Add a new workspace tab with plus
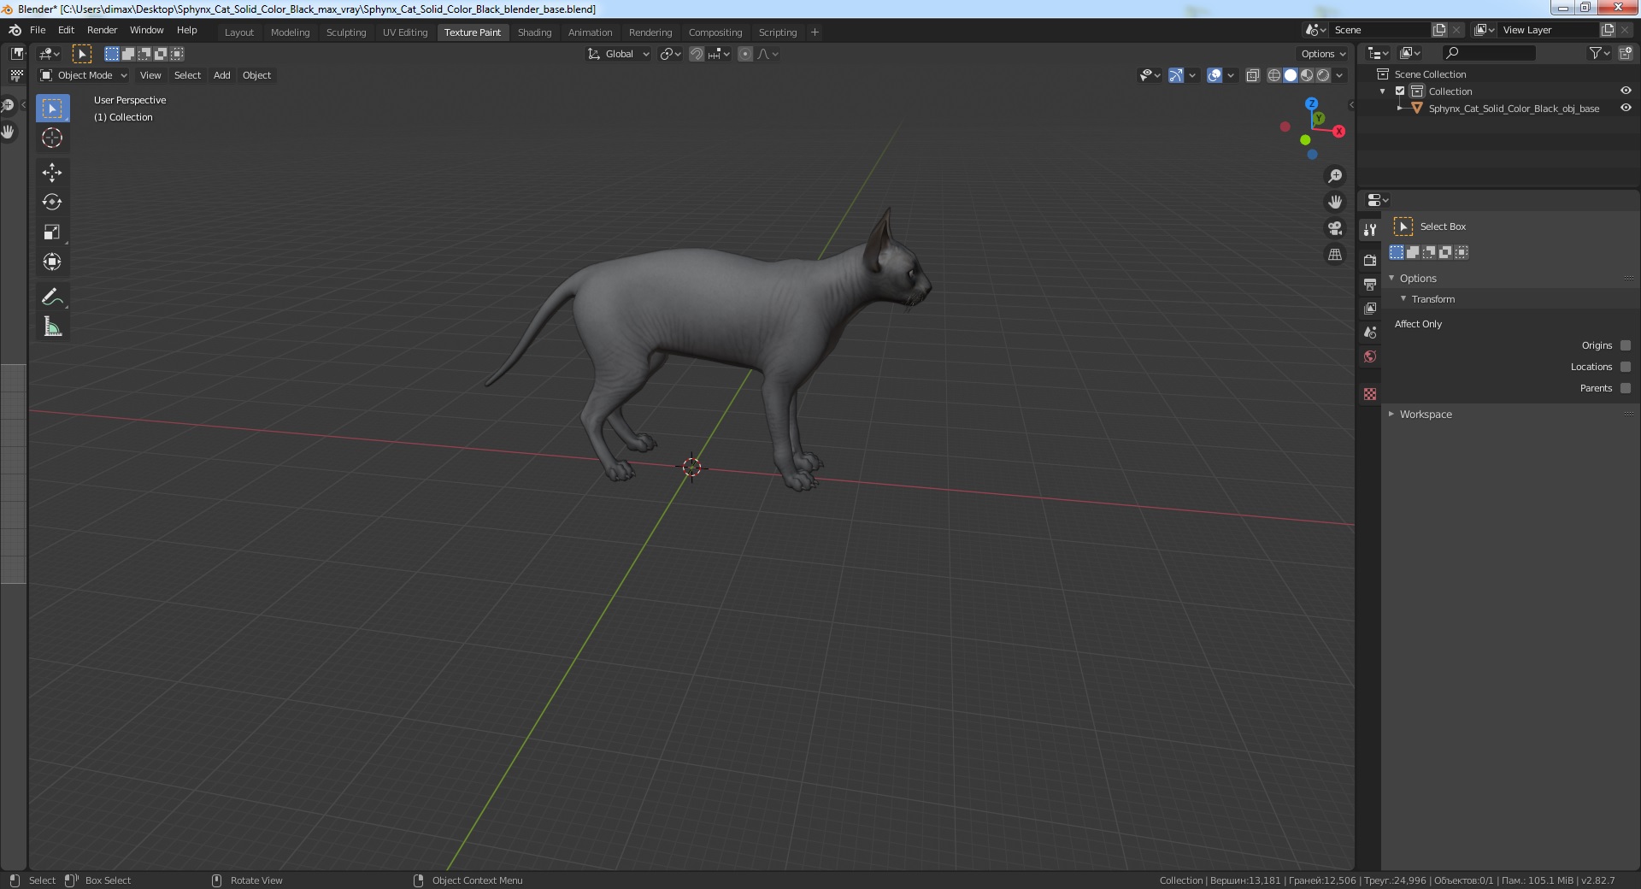This screenshot has width=1641, height=889. (815, 32)
